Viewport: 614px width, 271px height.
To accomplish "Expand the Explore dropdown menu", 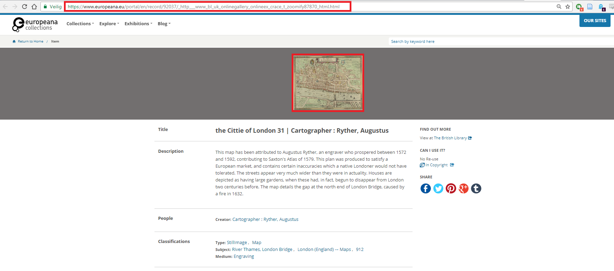I will pos(109,24).
